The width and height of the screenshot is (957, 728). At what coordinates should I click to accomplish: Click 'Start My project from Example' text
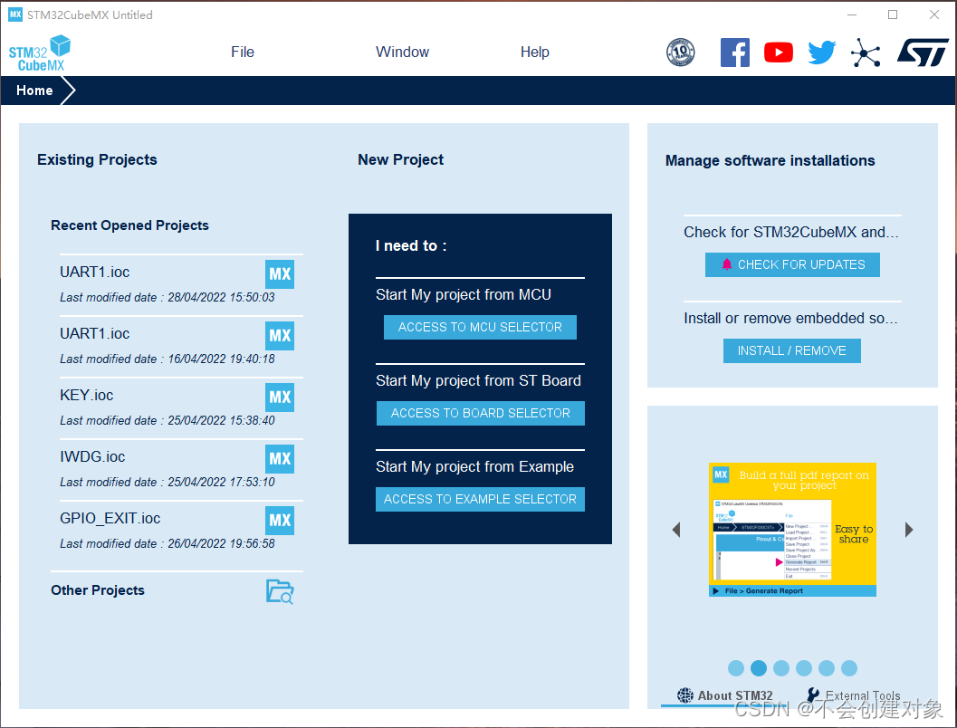coord(474,467)
